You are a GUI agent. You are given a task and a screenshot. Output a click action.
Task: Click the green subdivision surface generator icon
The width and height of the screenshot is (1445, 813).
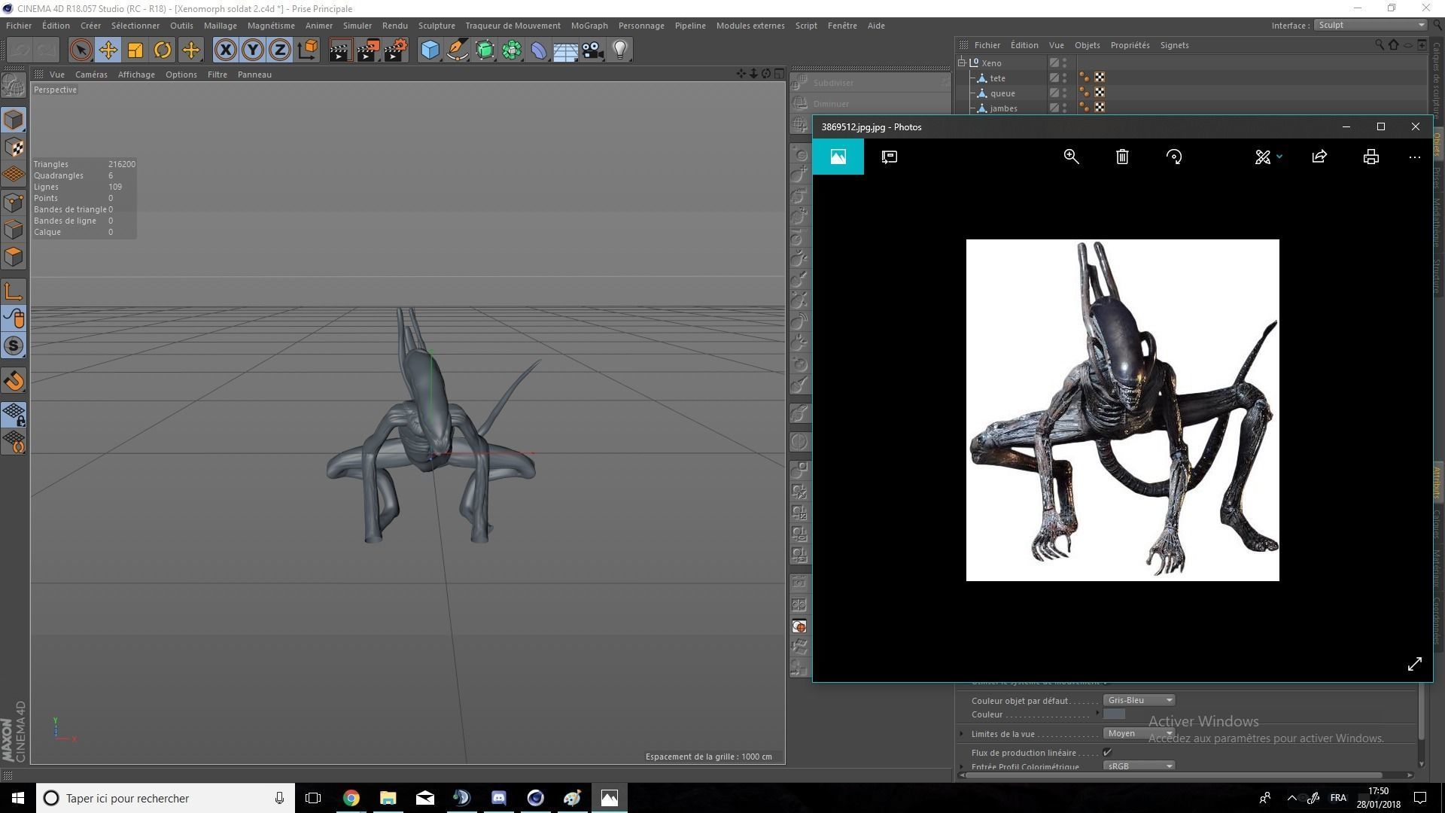485,50
